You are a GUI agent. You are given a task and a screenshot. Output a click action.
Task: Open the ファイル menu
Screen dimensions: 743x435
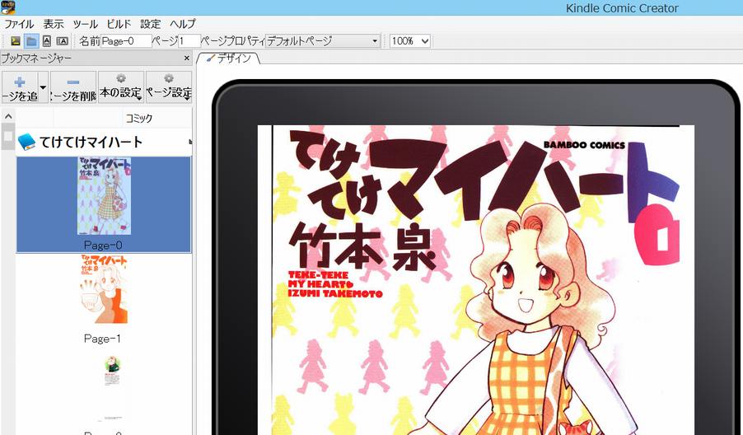tap(19, 24)
